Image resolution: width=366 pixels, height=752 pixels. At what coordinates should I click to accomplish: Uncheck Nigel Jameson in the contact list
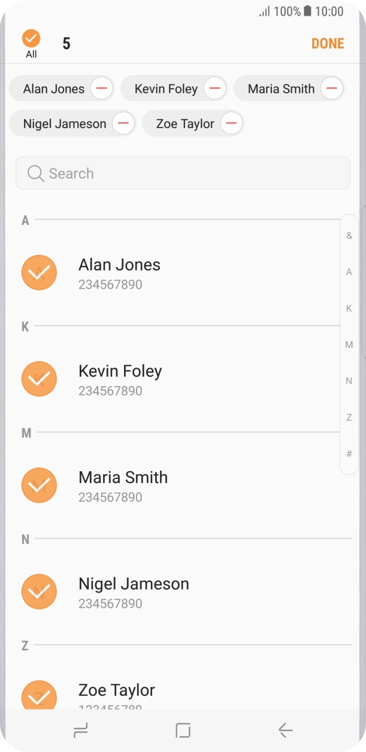pyautogui.click(x=39, y=592)
